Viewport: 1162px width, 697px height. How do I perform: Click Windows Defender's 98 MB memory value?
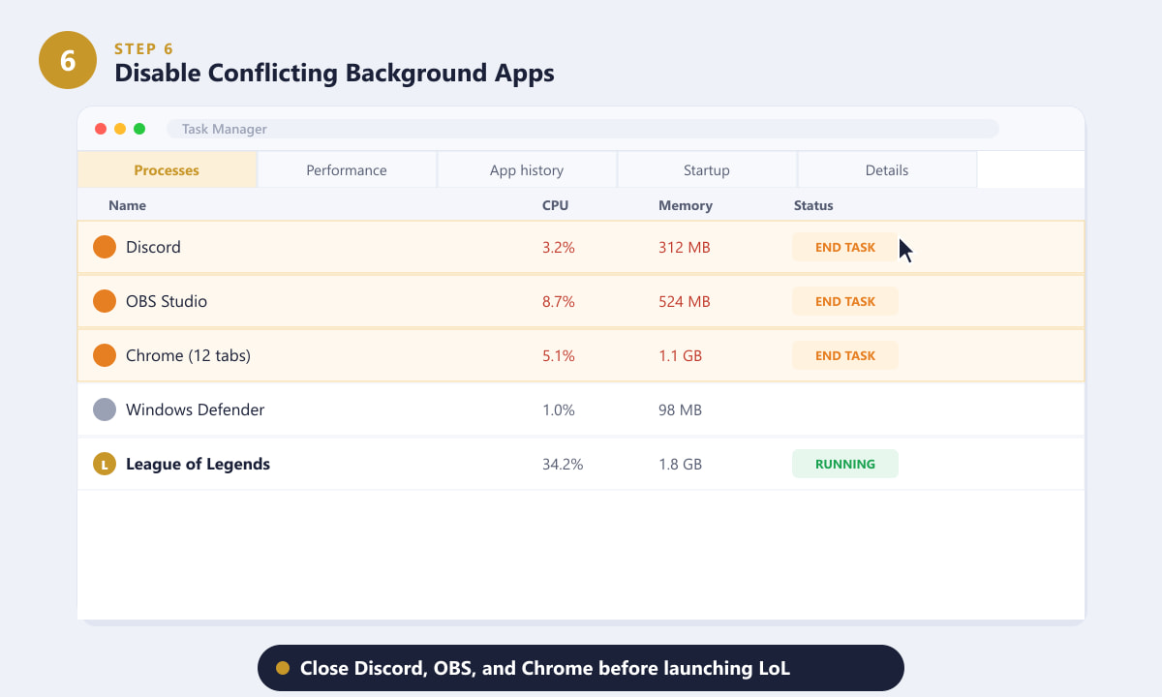coord(680,409)
